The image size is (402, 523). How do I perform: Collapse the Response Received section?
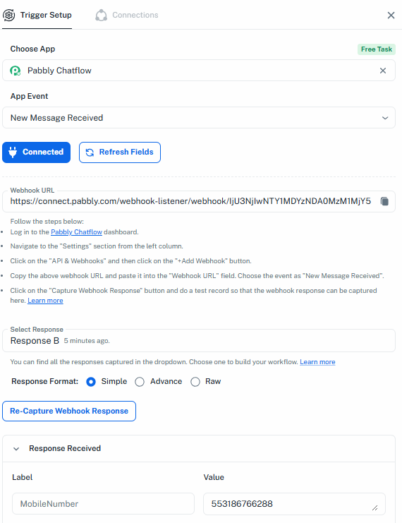16,449
